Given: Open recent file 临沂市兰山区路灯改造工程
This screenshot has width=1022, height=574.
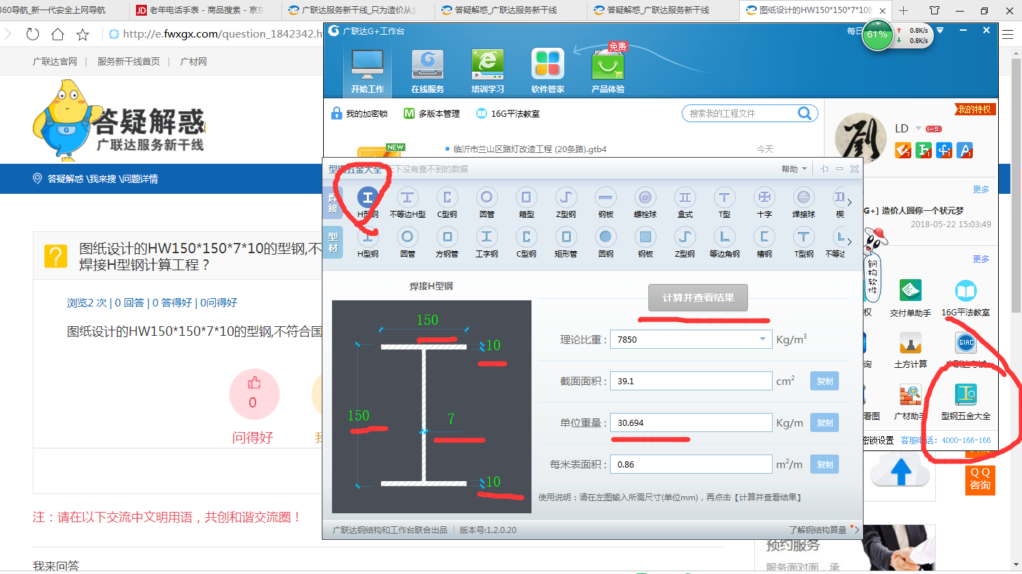Looking at the screenshot, I should coord(530,149).
